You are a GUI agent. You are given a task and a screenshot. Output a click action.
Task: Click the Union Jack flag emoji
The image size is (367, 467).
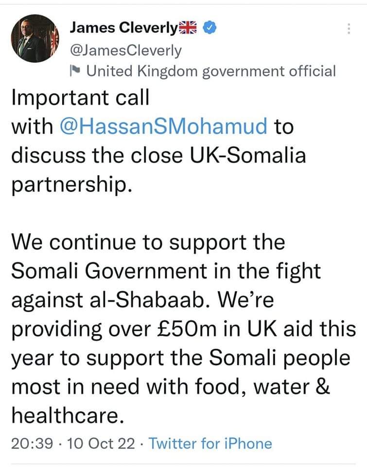tap(188, 28)
